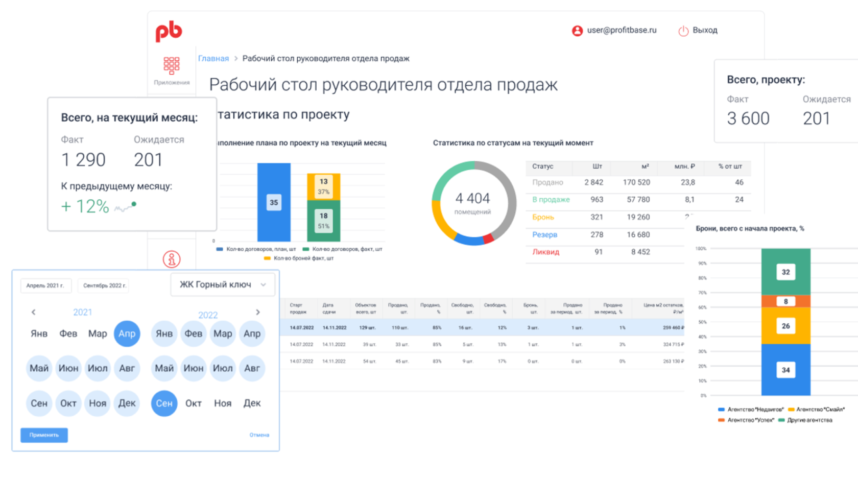858x501 pixels.
Task: Open the red info icon in the sidebar
Action: (172, 259)
